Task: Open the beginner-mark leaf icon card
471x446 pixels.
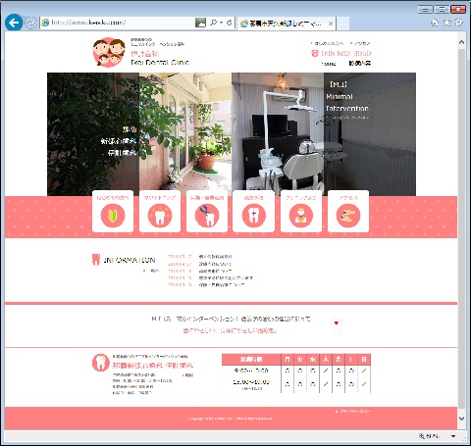Action: 113,211
